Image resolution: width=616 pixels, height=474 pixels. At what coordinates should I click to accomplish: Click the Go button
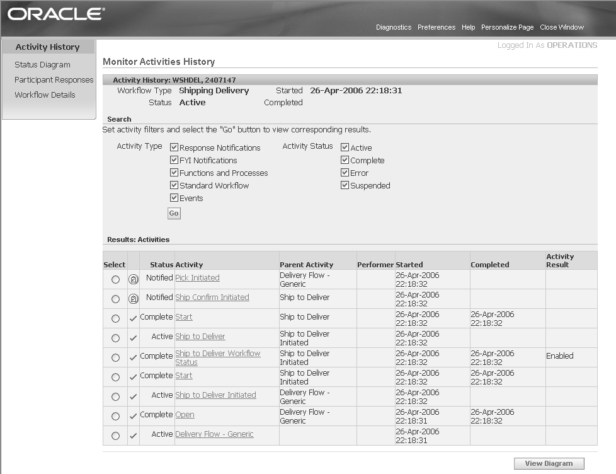coord(174,213)
